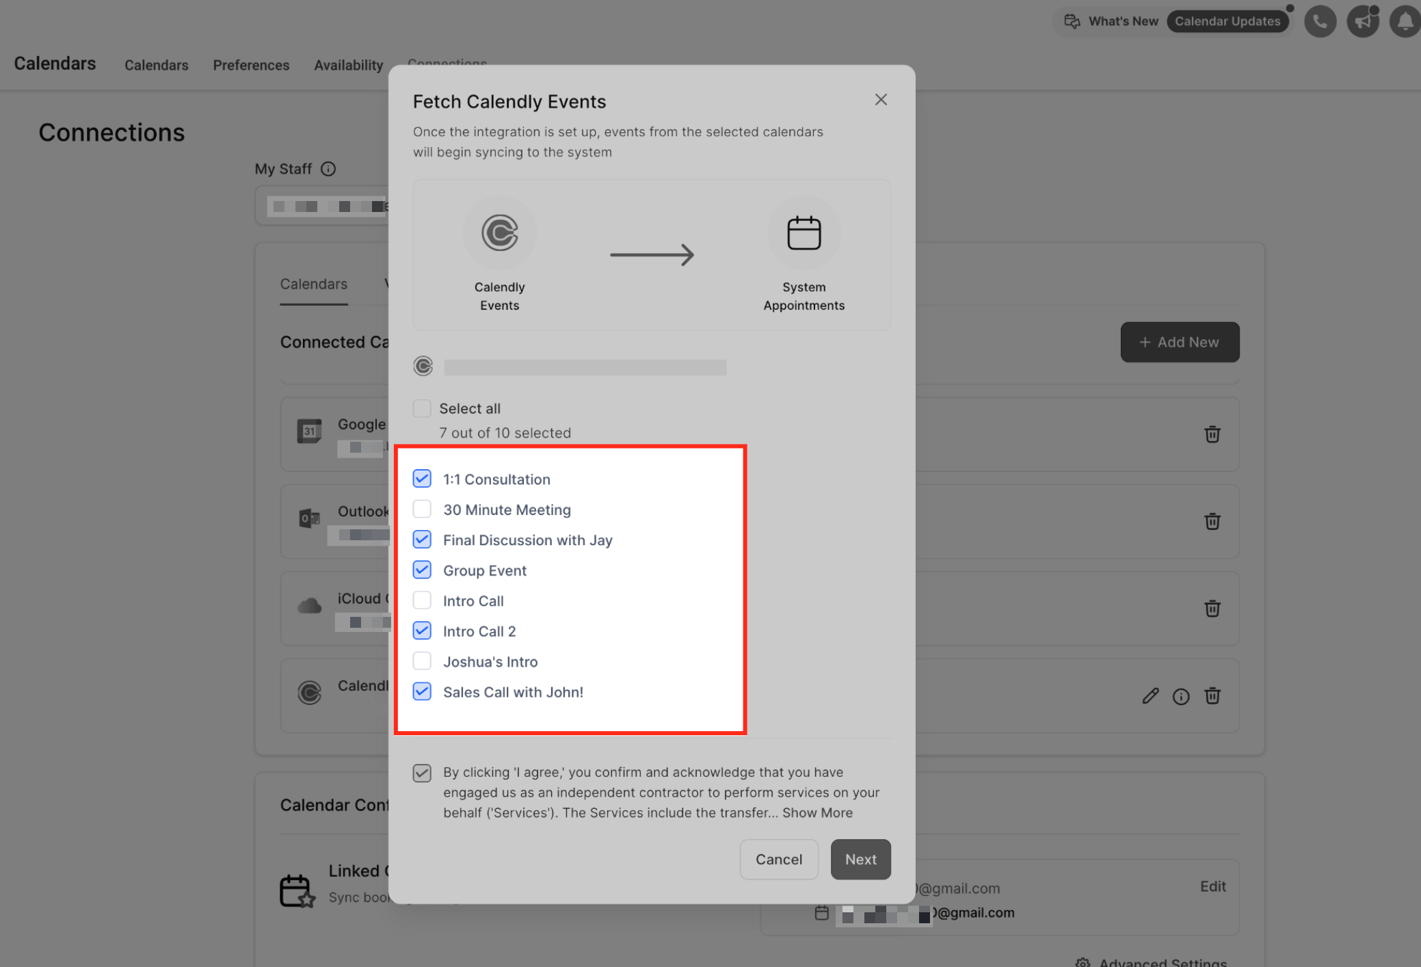Open the Calendly connection info icon
1421x967 pixels.
[1181, 696]
